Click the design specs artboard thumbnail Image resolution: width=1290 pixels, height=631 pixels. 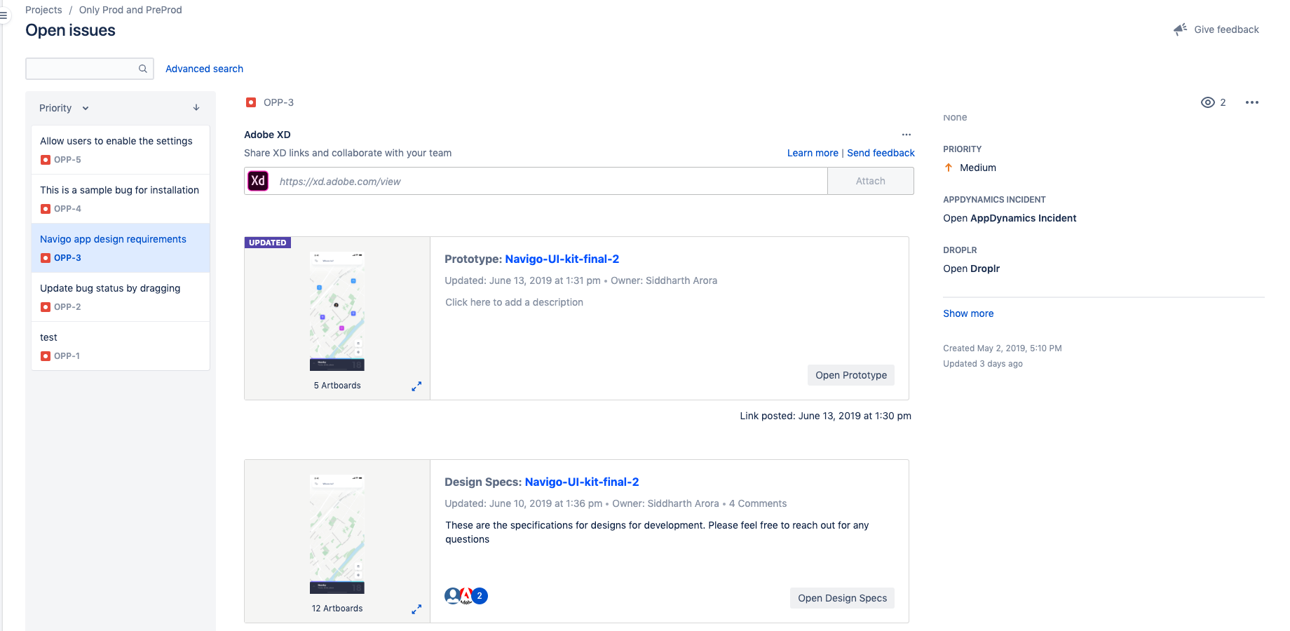coord(337,534)
